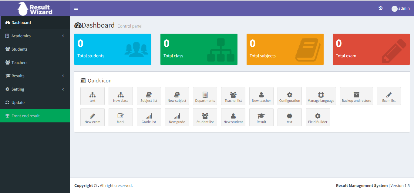Open the admin profile menu
414x193 pixels.
coord(400,8)
